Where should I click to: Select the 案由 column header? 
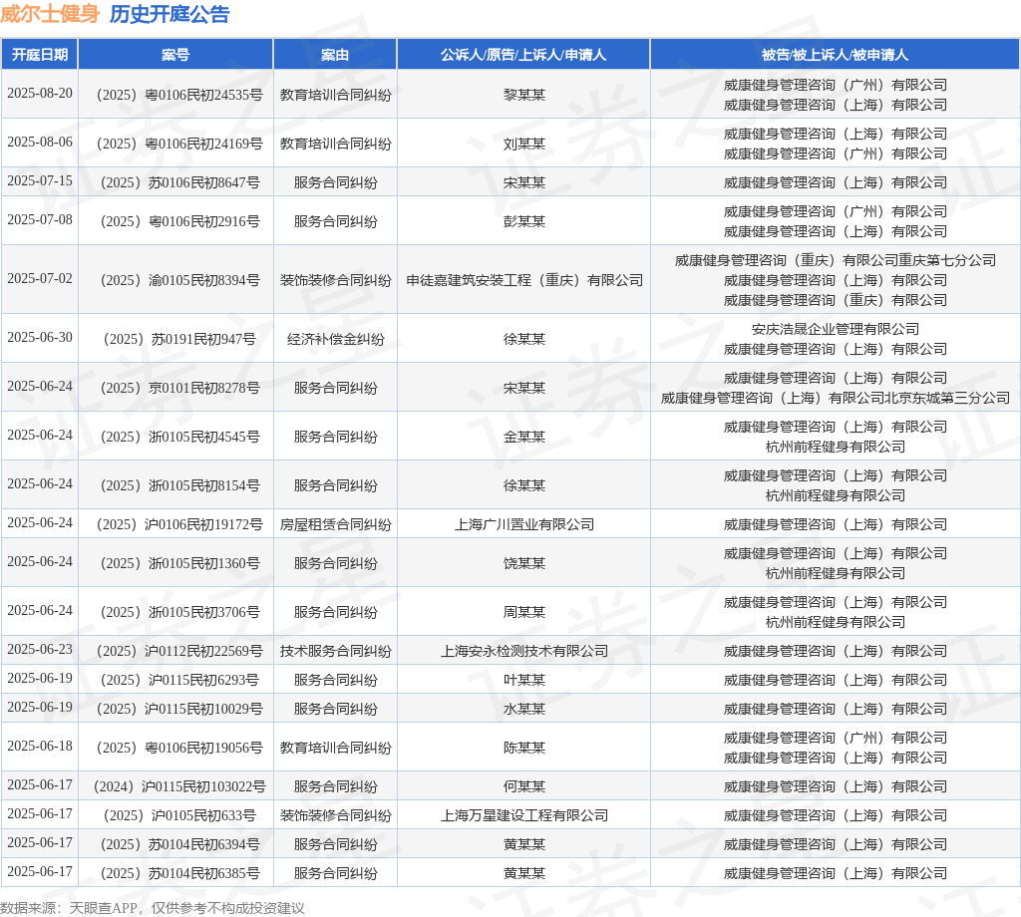(335, 55)
